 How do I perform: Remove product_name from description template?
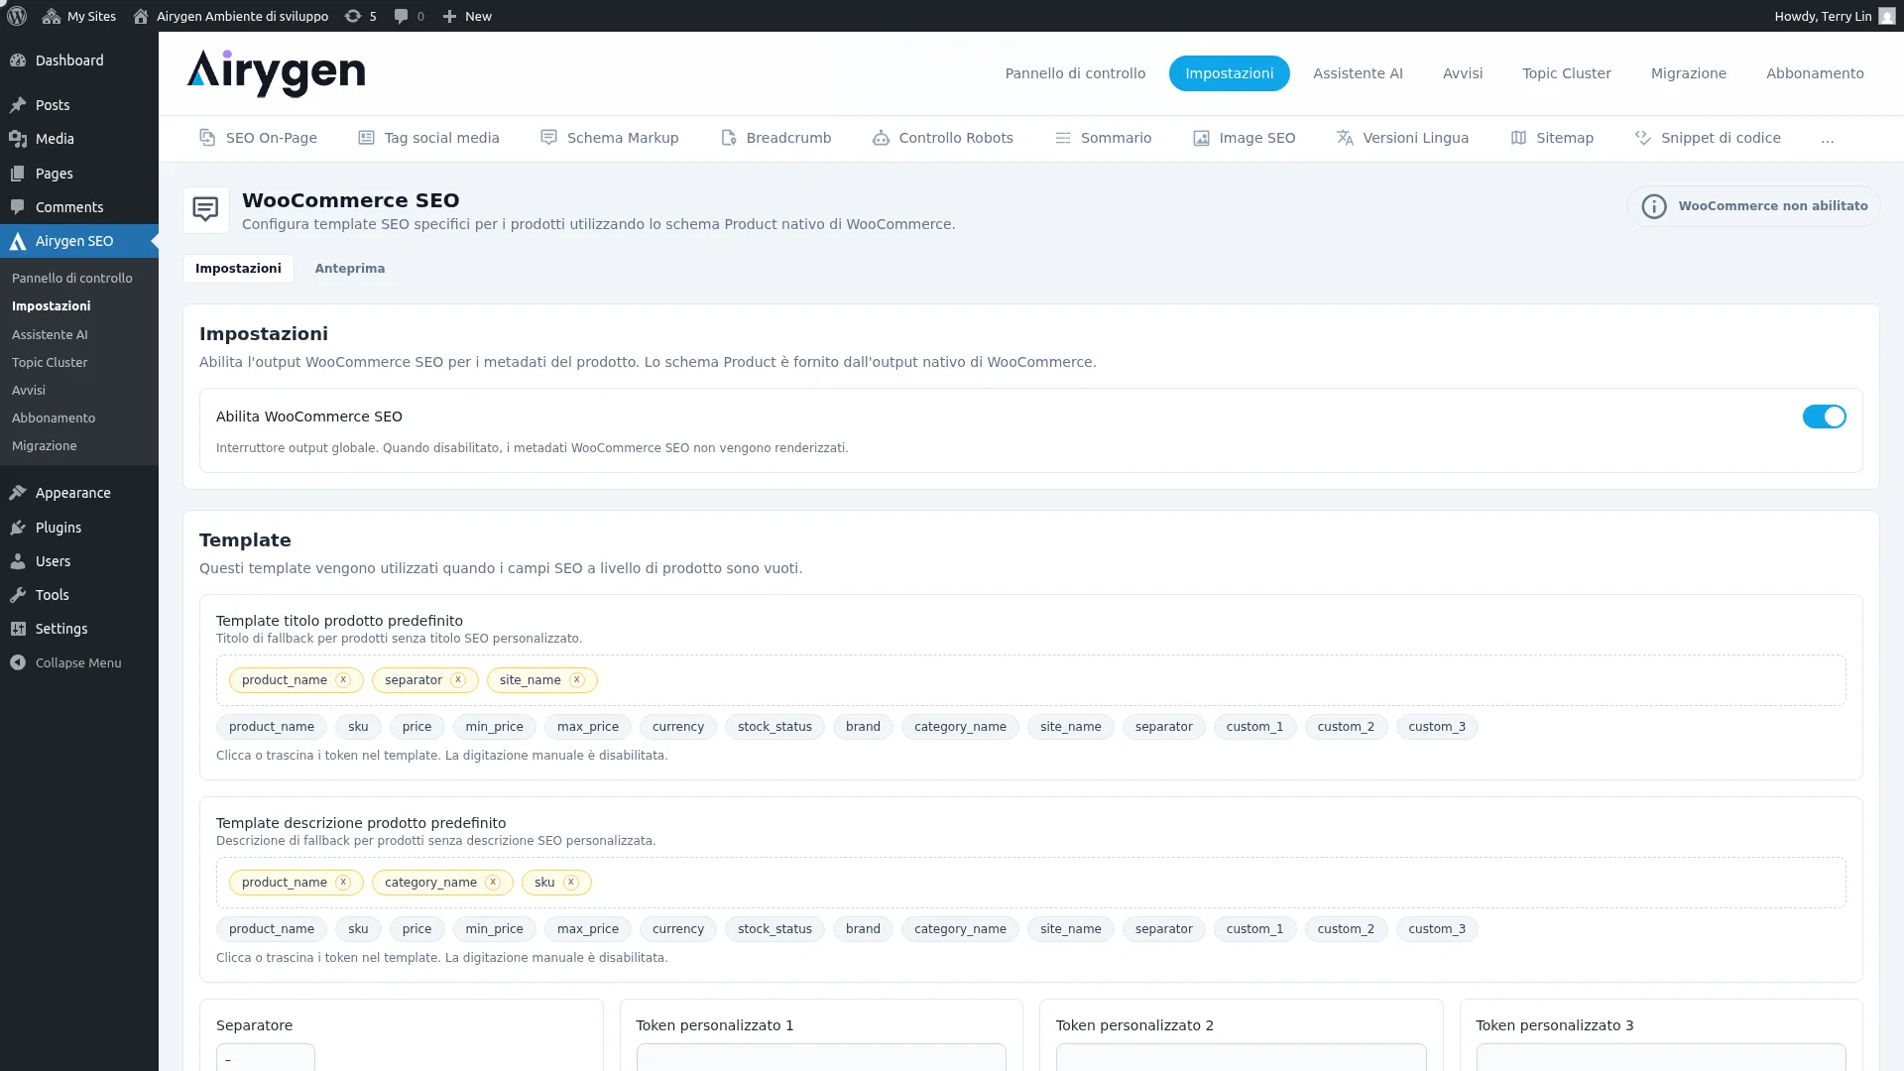pyautogui.click(x=343, y=883)
